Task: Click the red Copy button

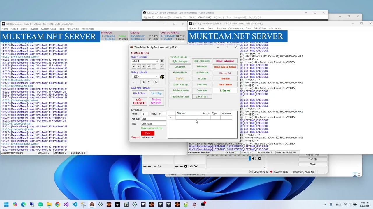Action: pos(147,133)
